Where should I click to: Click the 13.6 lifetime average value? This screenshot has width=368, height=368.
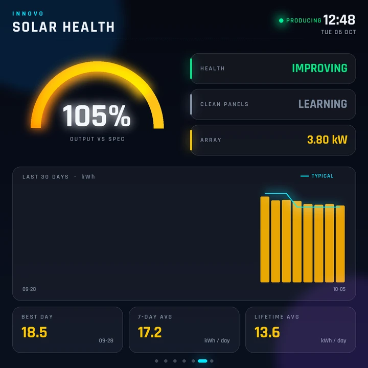[x=267, y=332]
